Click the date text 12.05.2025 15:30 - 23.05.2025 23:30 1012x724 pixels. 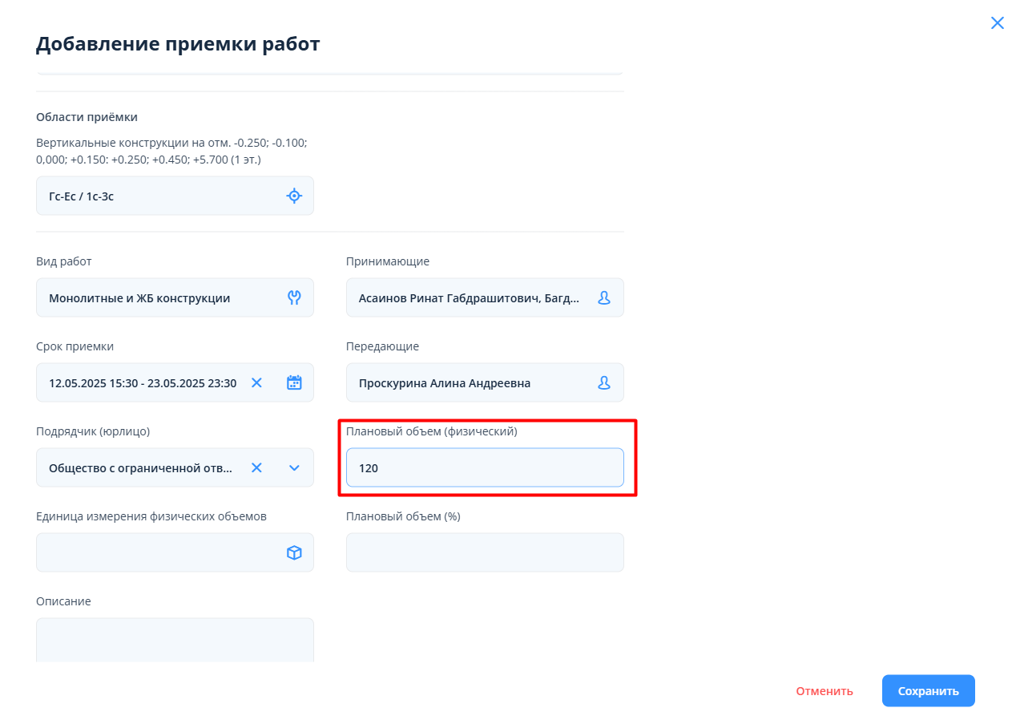(143, 383)
